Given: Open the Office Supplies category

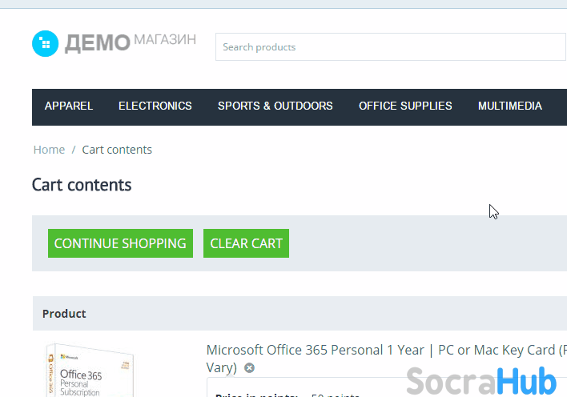Looking at the screenshot, I should (x=405, y=106).
